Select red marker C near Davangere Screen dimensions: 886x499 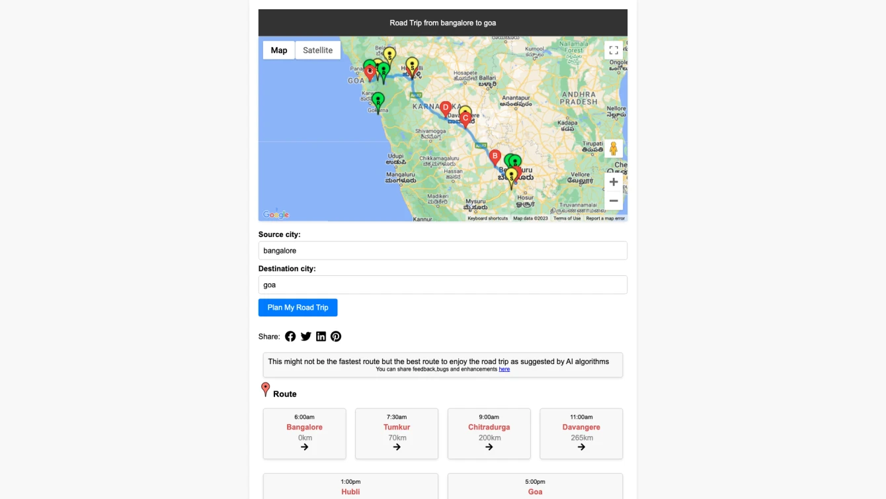pos(465,119)
